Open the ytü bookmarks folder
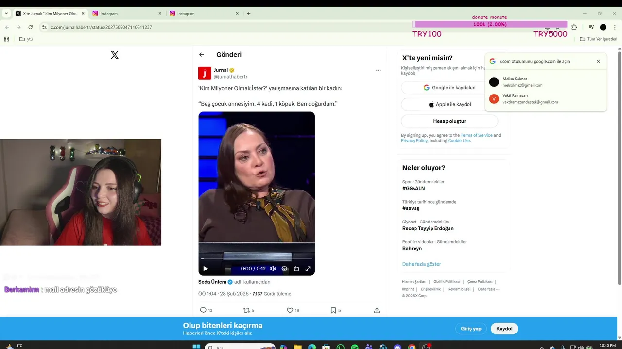This screenshot has height=349, width=622. point(26,39)
